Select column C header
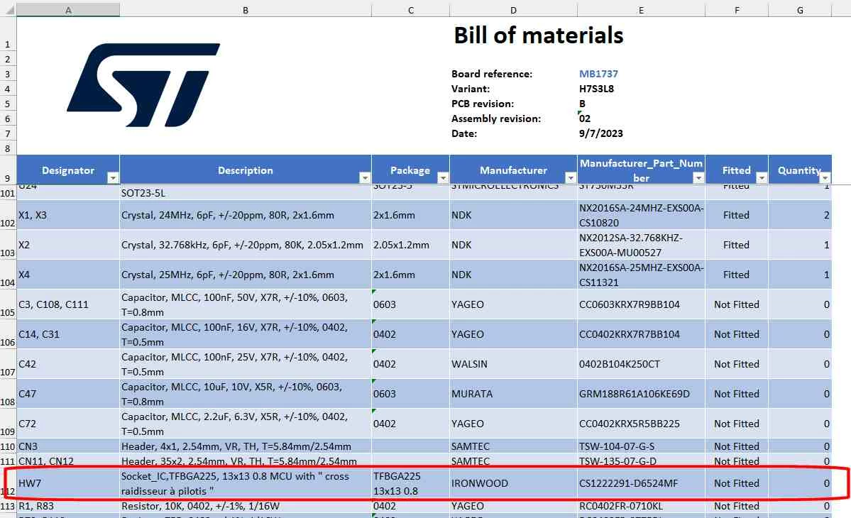 tap(411, 10)
